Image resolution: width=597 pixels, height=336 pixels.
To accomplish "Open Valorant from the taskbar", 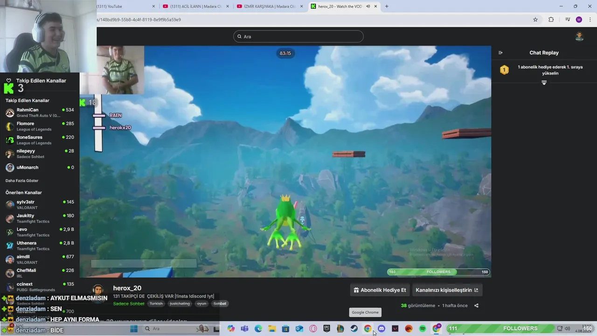I will (395, 329).
